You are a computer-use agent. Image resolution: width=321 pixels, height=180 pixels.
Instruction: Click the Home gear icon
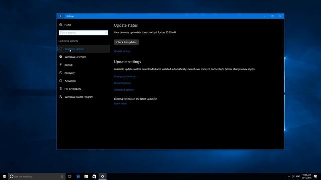[61, 25]
